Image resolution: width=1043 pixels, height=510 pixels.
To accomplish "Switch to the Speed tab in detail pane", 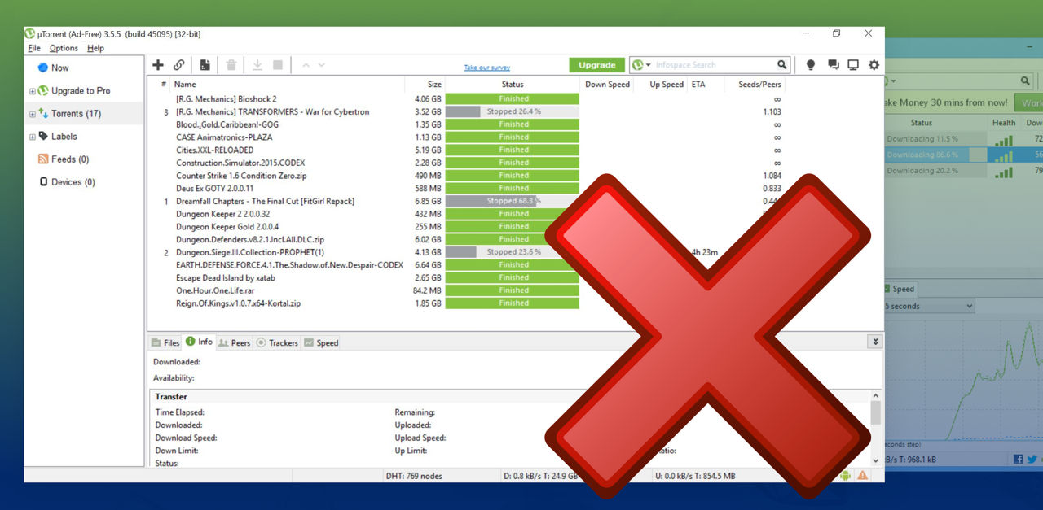I will pos(321,343).
